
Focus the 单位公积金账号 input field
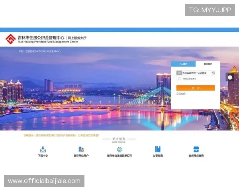coord(196,79)
